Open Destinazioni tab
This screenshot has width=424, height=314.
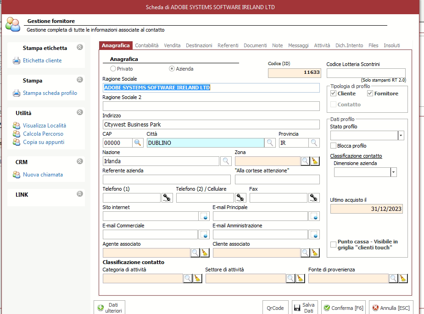tap(199, 45)
